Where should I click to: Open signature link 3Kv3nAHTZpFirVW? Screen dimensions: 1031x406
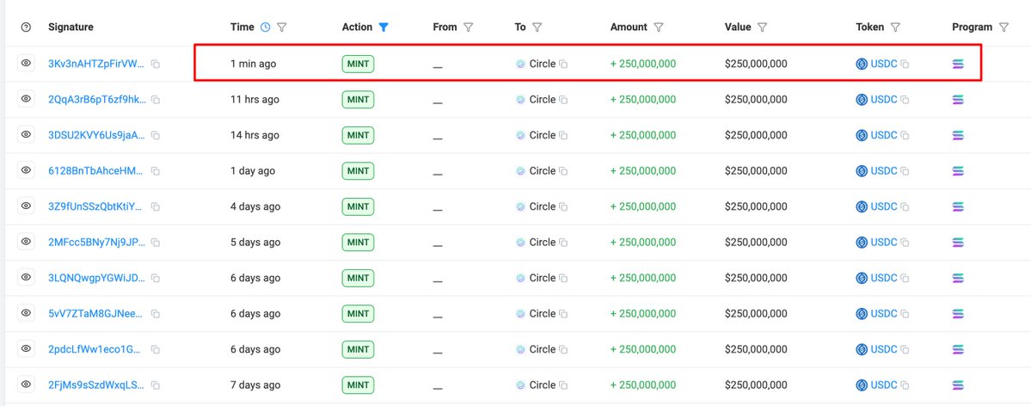[96, 64]
